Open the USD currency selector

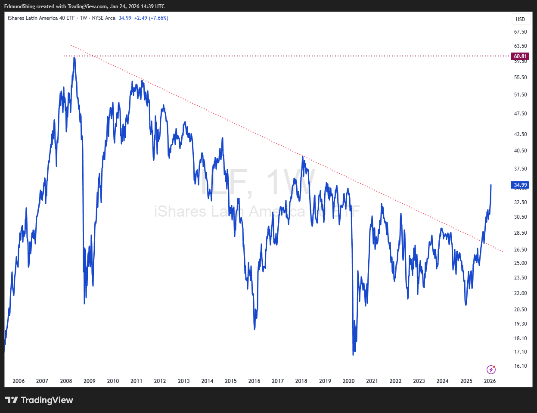pyautogui.click(x=520, y=19)
